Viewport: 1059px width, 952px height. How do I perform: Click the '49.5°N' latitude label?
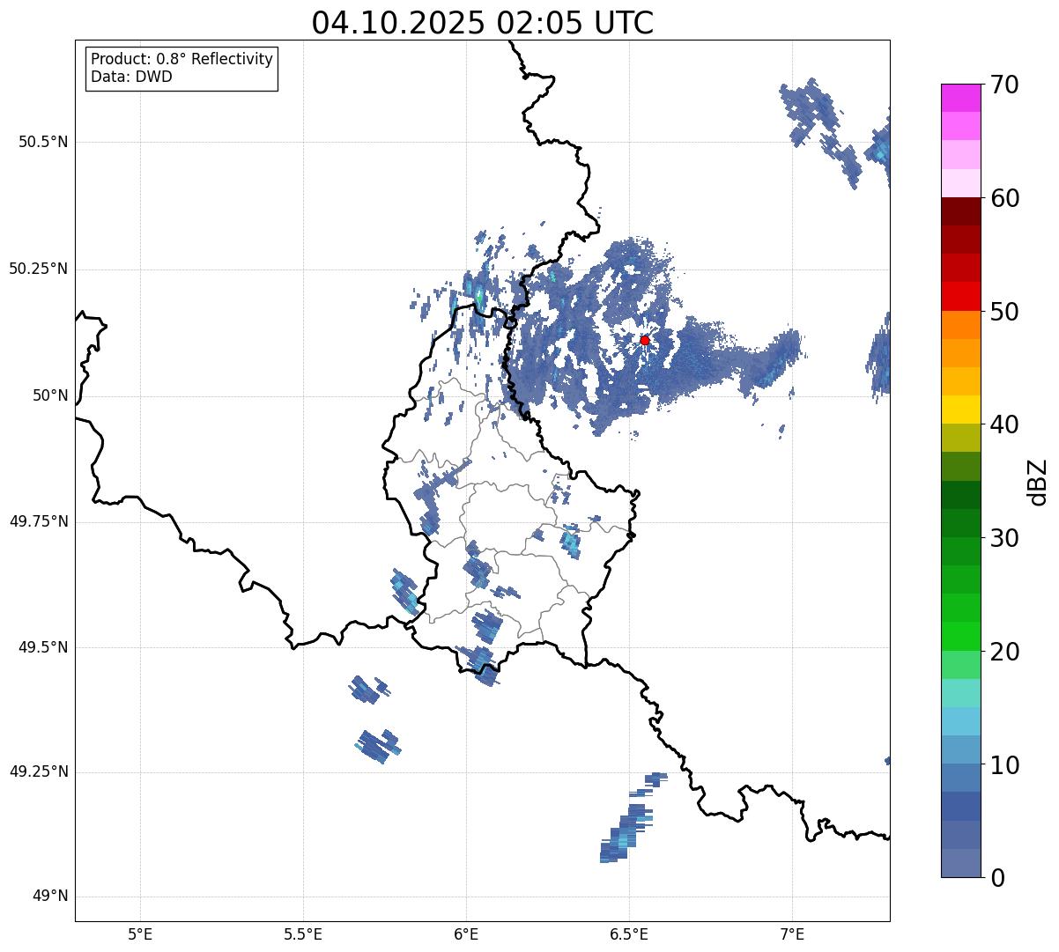click(43, 647)
